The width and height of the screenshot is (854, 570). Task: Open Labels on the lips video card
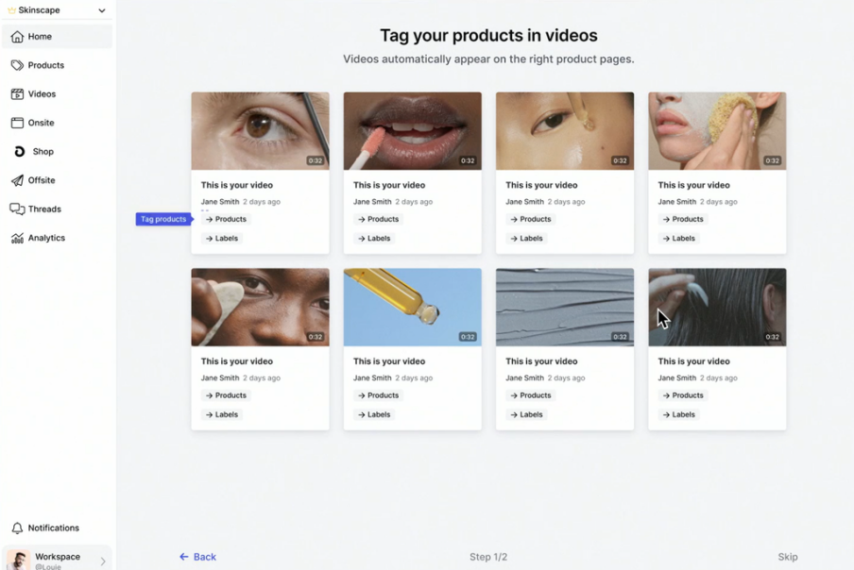pyautogui.click(x=373, y=238)
